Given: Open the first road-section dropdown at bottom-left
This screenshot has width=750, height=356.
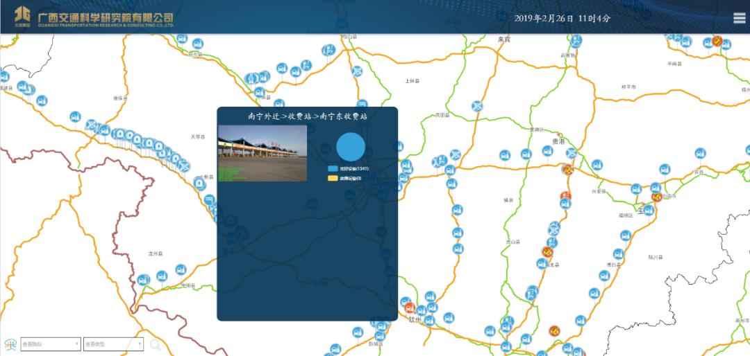Looking at the screenshot, I should [51, 344].
